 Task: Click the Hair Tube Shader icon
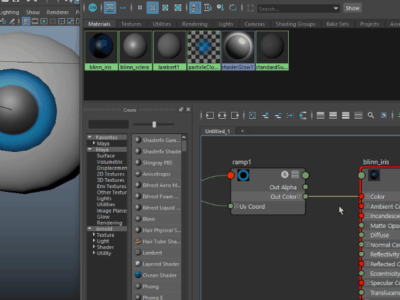point(137,241)
